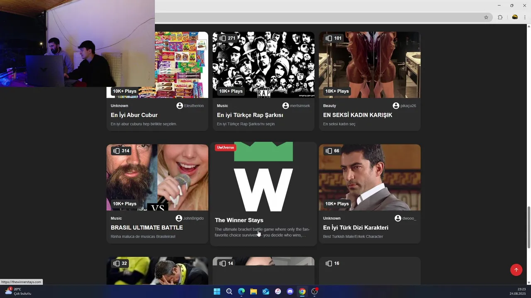This screenshot has width=531, height=298.
Task: Click 10K+ Plays badge on rap card
Action: pyautogui.click(x=231, y=91)
